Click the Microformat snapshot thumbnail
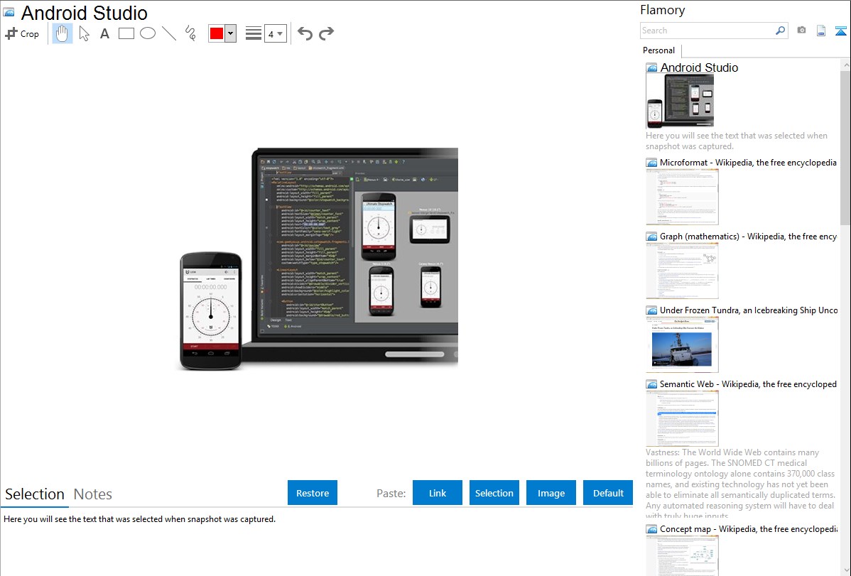This screenshot has width=851, height=576. (x=682, y=197)
